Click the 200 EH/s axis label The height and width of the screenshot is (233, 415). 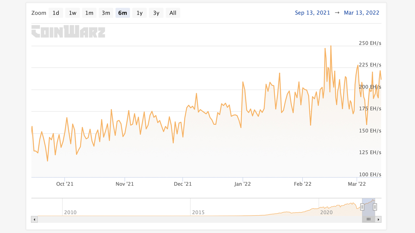point(370,87)
